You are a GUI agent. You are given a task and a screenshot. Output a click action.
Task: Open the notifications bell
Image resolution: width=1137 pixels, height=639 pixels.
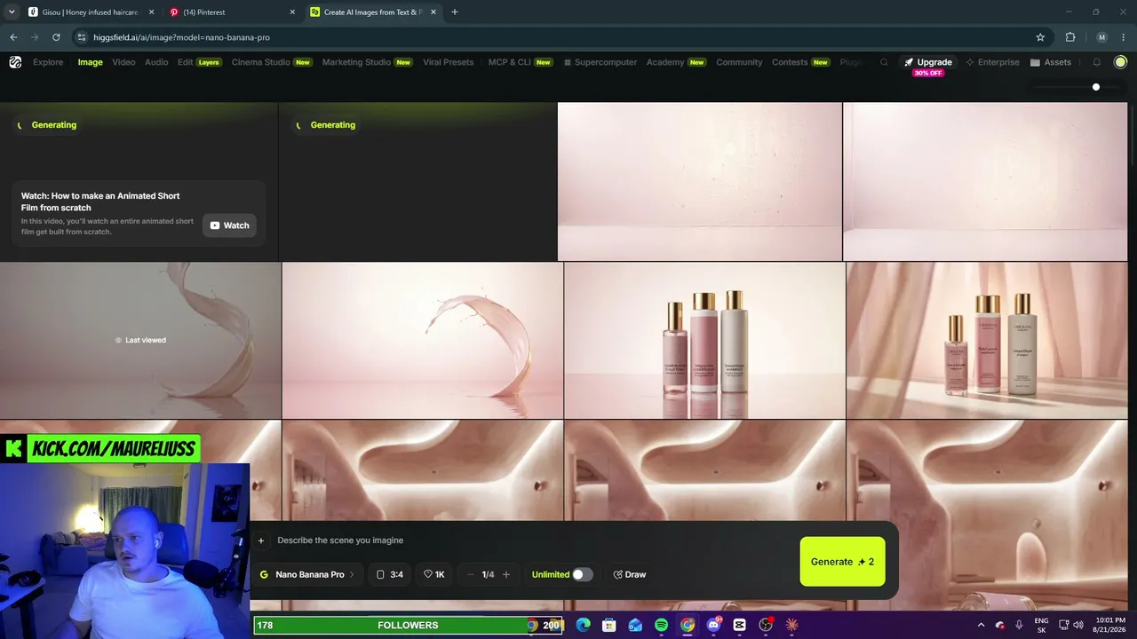[1097, 62]
